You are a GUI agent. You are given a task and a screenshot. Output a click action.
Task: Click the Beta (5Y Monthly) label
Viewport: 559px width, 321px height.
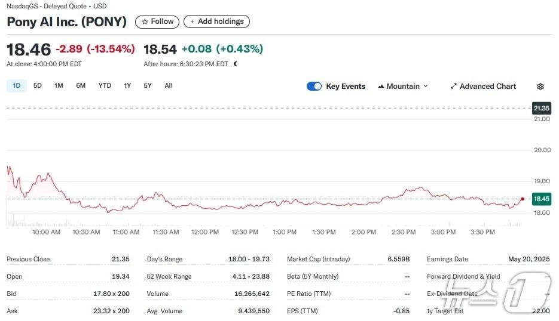pyautogui.click(x=313, y=276)
